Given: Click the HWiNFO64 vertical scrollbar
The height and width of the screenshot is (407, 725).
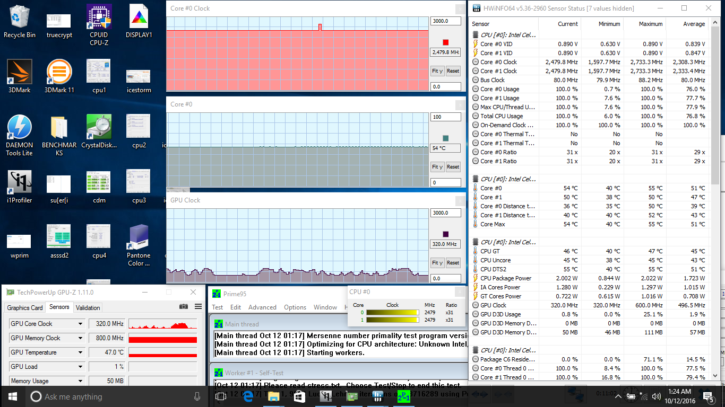Looking at the screenshot, I should coord(715,199).
